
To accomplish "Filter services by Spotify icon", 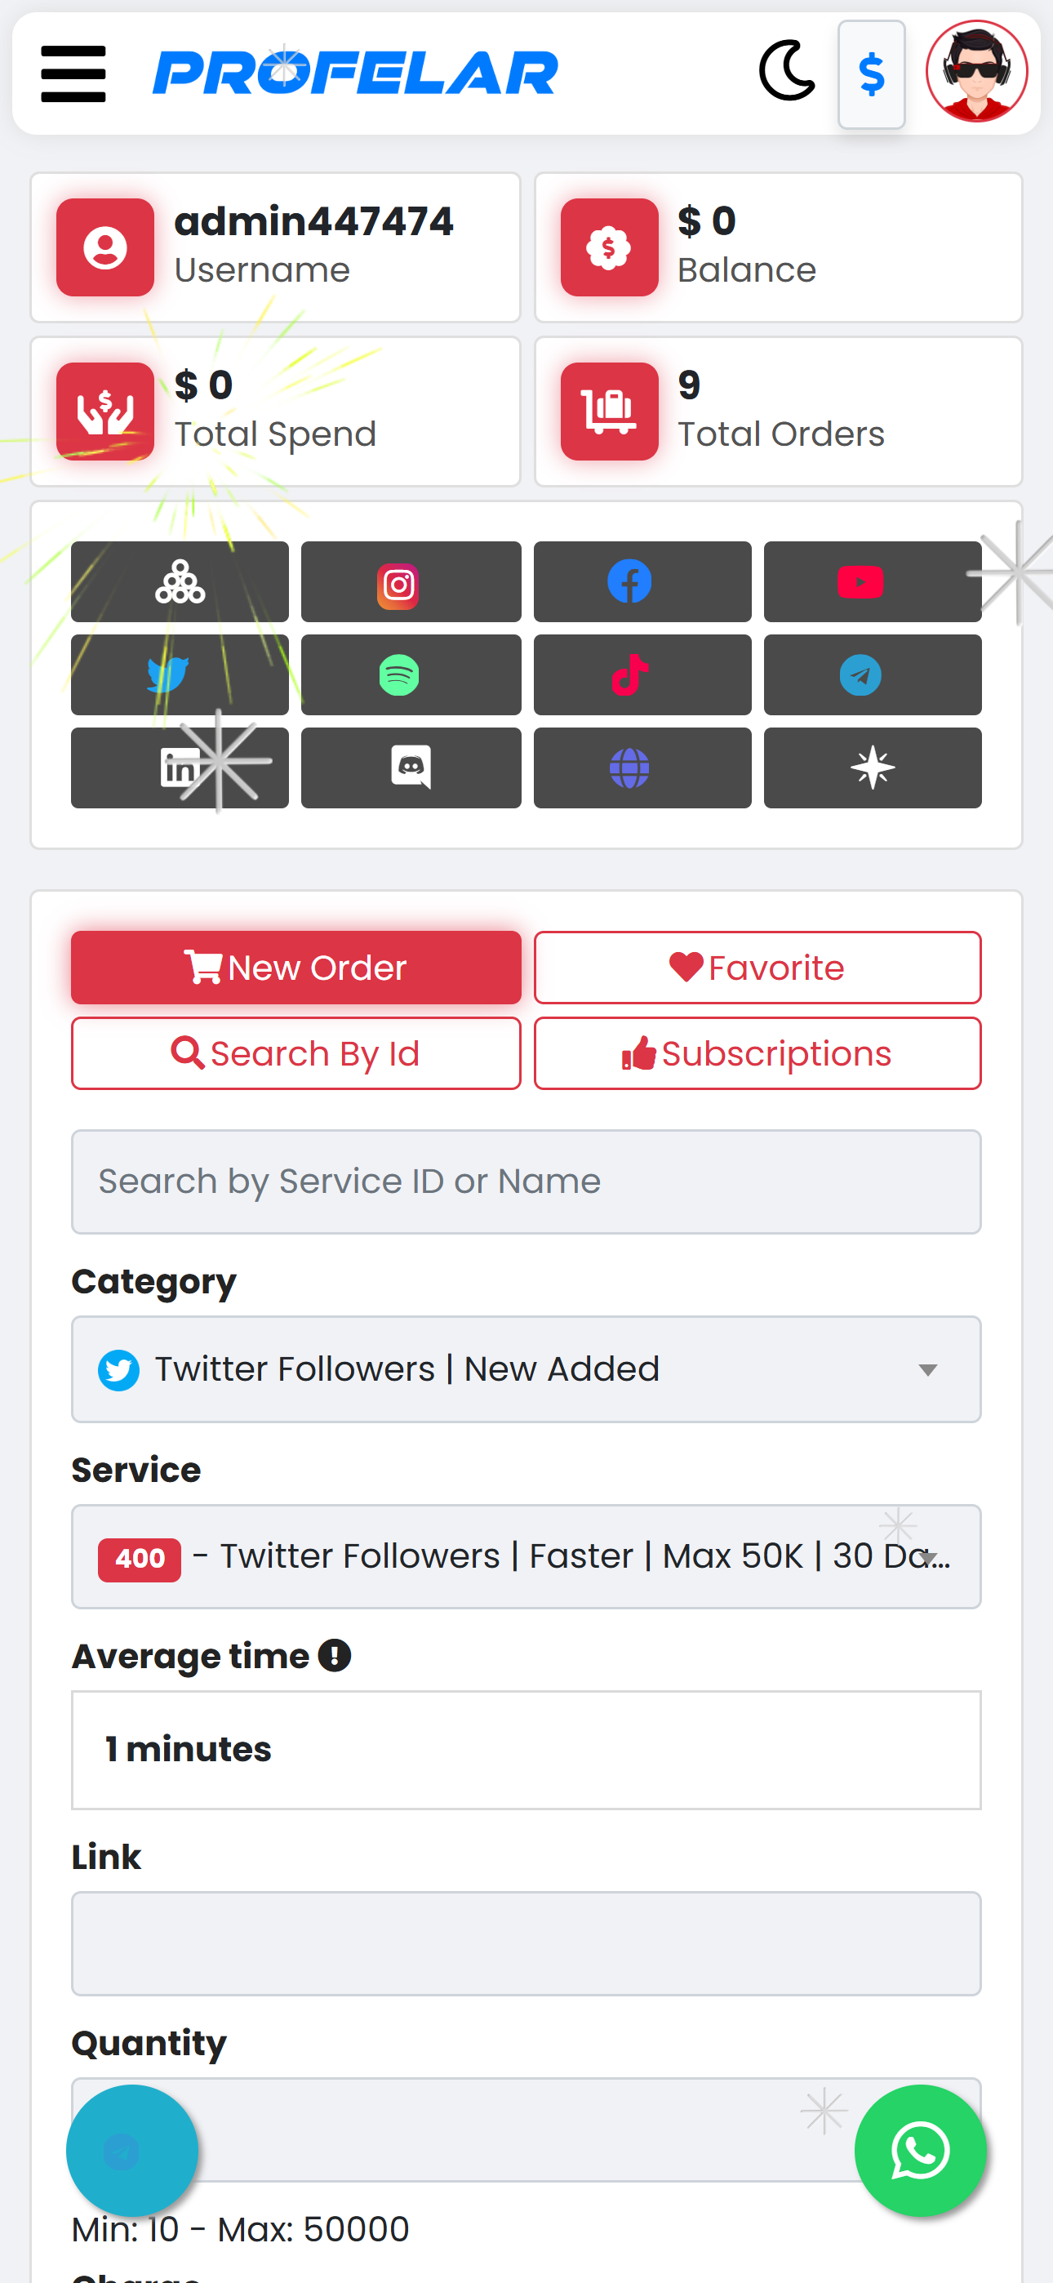I will click(x=411, y=675).
